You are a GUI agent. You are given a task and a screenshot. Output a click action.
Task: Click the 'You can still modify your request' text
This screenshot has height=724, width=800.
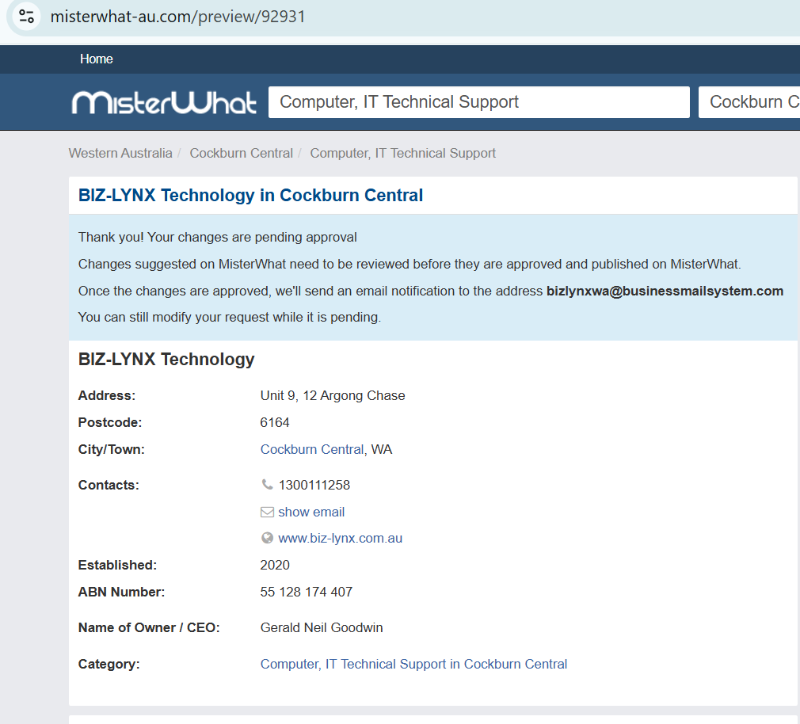click(230, 317)
